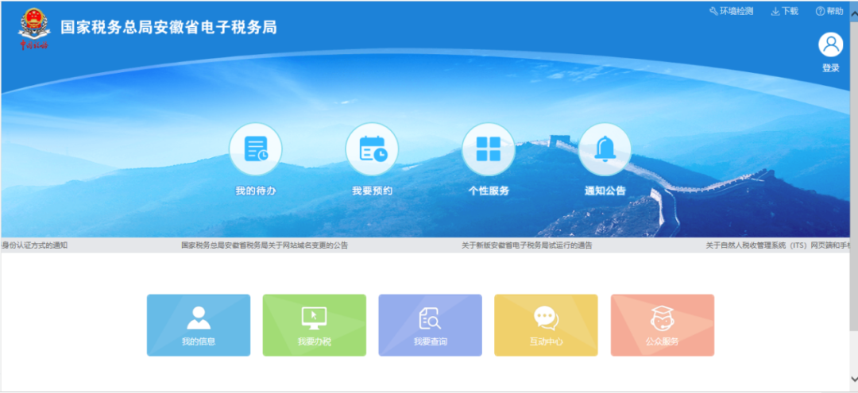The image size is (858, 393).
Task: Click the scrollbar up arrow
Action: click(x=853, y=13)
